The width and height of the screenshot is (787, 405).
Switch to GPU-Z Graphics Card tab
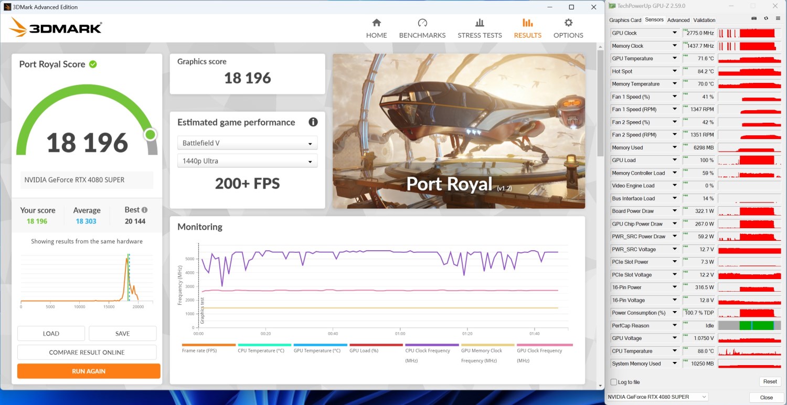coord(625,20)
